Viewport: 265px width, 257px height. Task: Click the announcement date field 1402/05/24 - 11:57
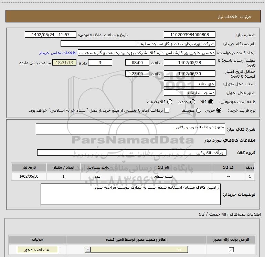coord(51,34)
